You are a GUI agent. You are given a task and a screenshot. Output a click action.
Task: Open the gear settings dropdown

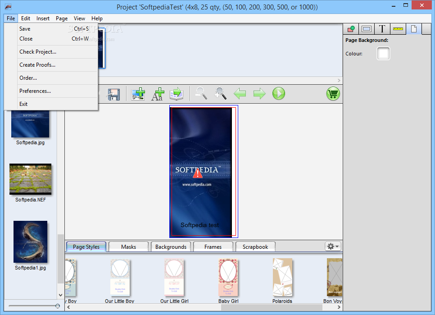pyautogui.click(x=333, y=247)
